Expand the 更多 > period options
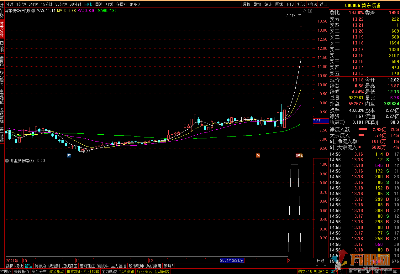This screenshot has height=274, width=400. point(135,4)
